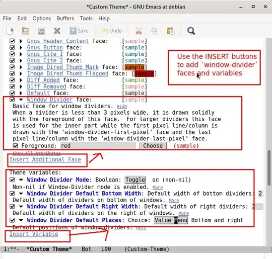This screenshot has height=259, width=272.
Task: Click the red Image Dired Thumb Flagged sample
Action: click(x=144, y=73)
